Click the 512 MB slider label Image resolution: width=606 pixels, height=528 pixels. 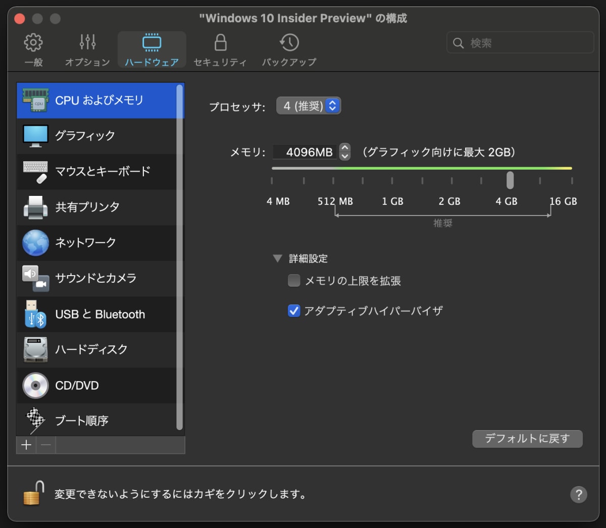tap(335, 201)
